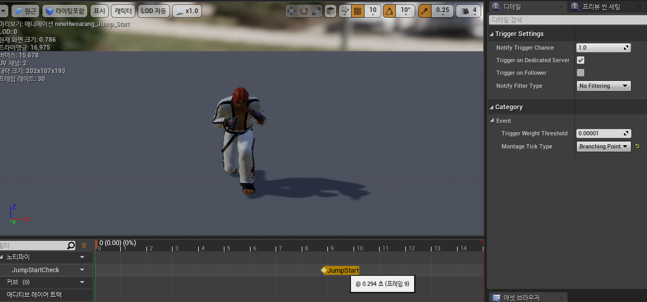The width and height of the screenshot is (647, 302).
Task: Toggle grid snapping icon
Action: click(x=358, y=10)
